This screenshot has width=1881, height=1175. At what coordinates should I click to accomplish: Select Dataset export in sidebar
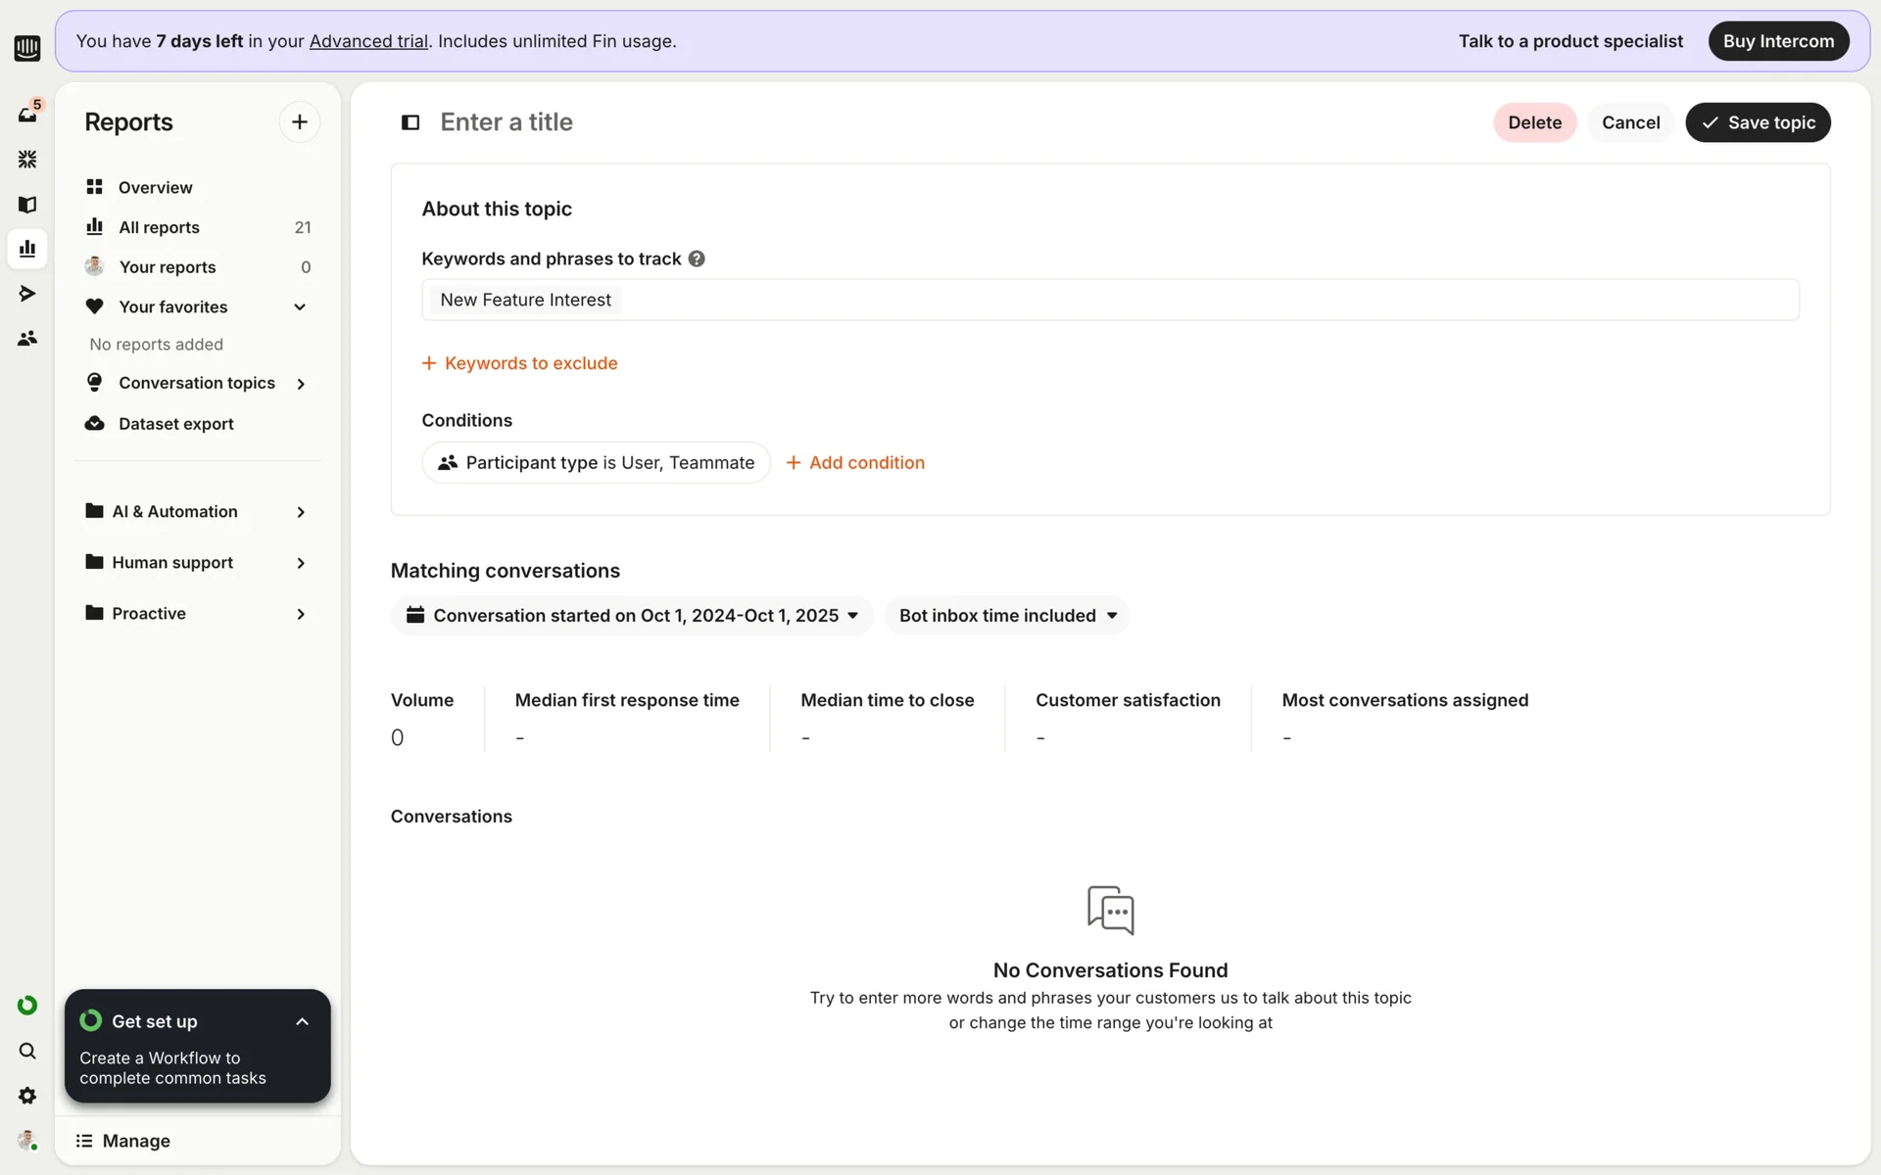pos(175,424)
